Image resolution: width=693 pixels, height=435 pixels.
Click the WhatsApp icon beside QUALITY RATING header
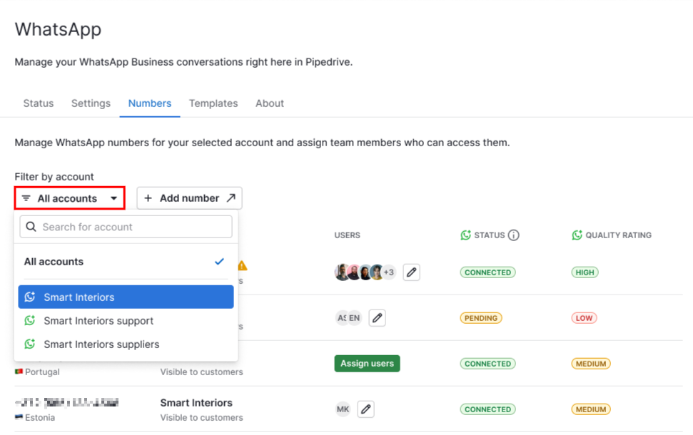click(x=577, y=235)
